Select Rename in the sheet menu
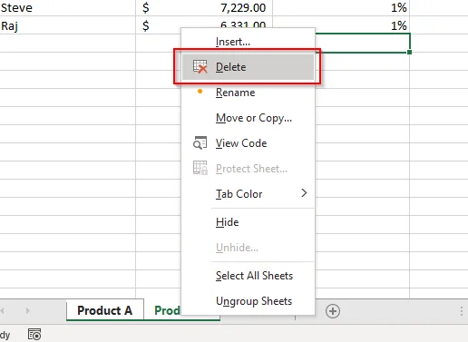Screen dimensions: 468x342 point(248,93)
